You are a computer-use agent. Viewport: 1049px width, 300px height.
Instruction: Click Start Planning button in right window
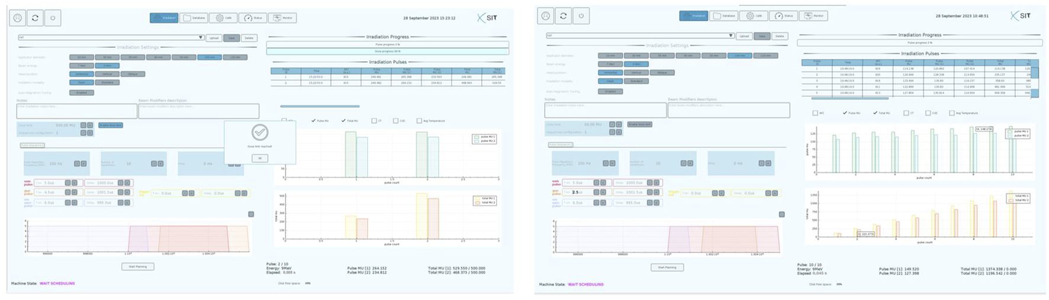[667, 267]
